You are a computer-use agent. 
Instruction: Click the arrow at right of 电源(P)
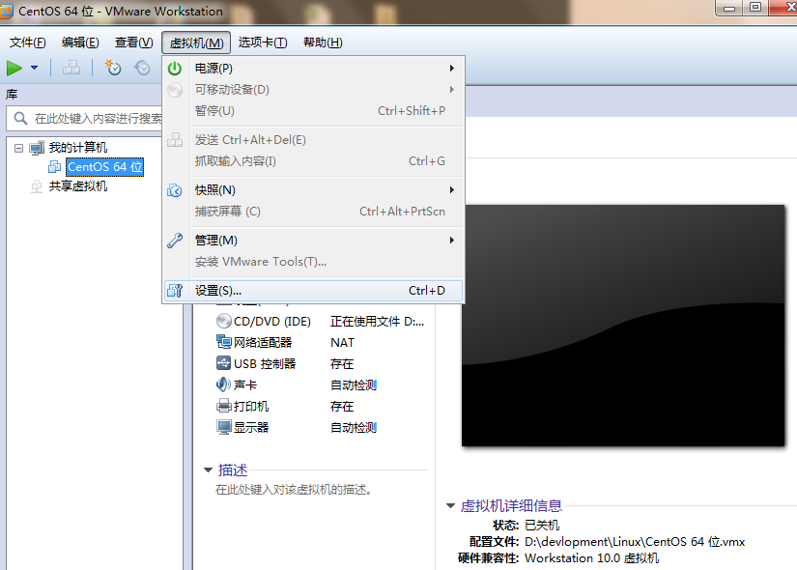tap(451, 69)
